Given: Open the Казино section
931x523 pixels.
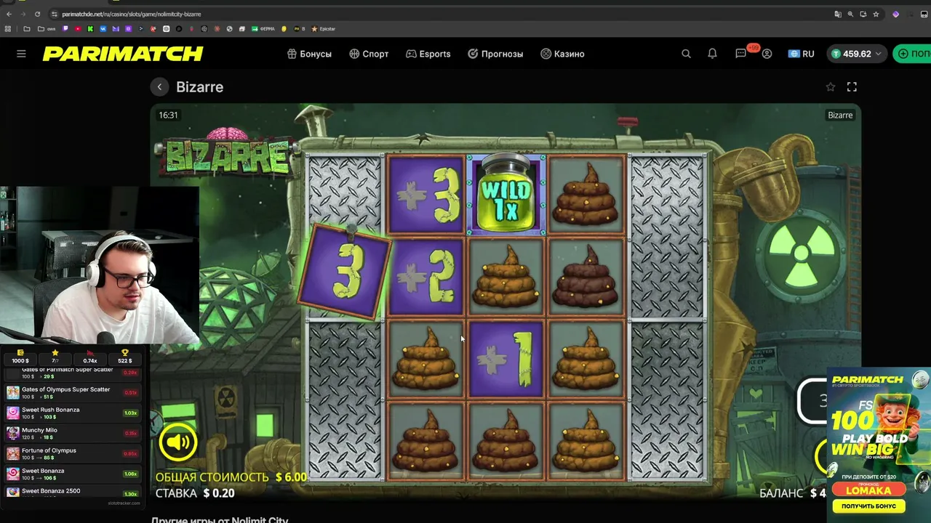Looking at the screenshot, I should [x=562, y=54].
